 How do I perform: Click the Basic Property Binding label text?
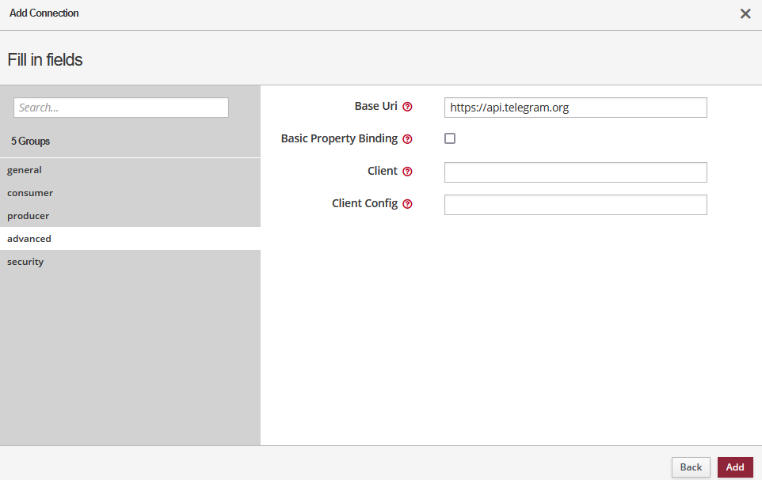pyautogui.click(x=339, y=138)
